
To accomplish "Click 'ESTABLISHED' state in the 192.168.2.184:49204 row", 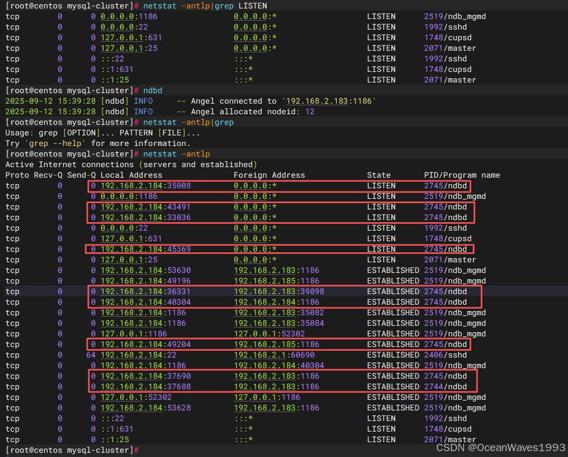I will coord(393,344).
